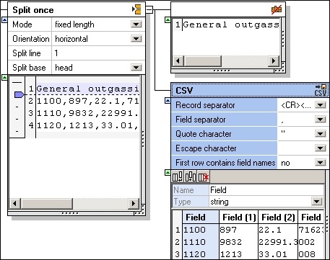Image resolution: width=330 pixels, height=260 pixels.
Task: Select the Field (1) column header
Action: (x=239, y=218)
